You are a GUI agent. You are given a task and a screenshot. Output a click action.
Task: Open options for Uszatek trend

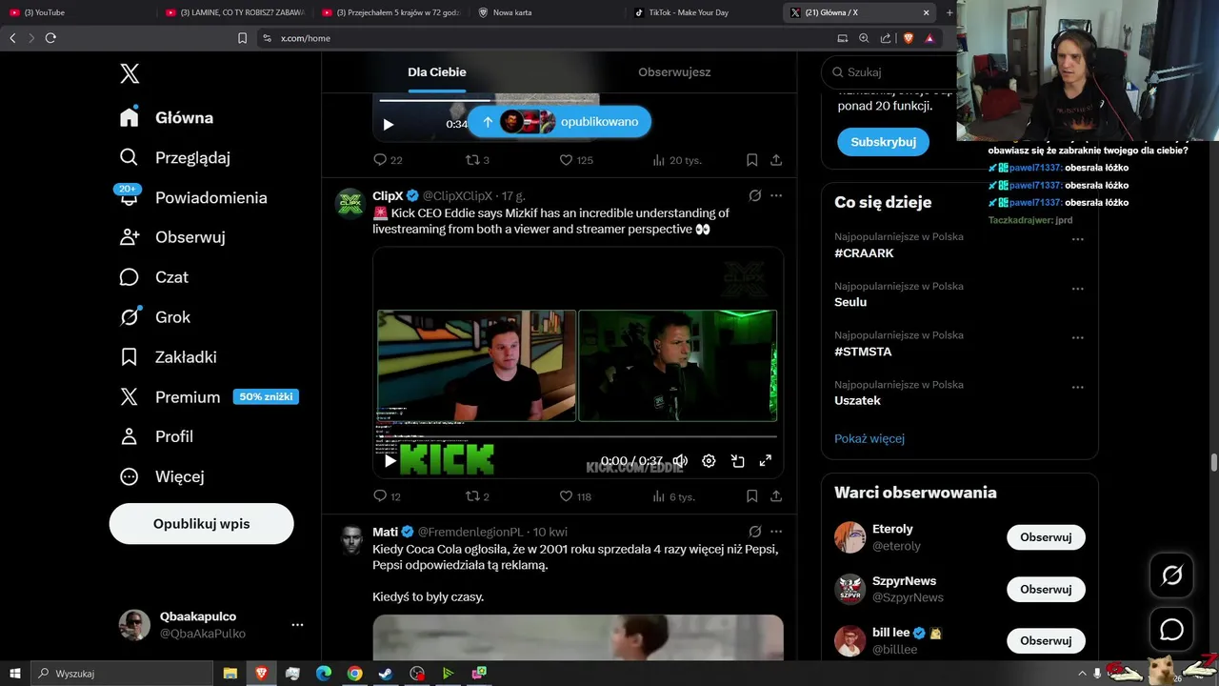[1078, 388]
